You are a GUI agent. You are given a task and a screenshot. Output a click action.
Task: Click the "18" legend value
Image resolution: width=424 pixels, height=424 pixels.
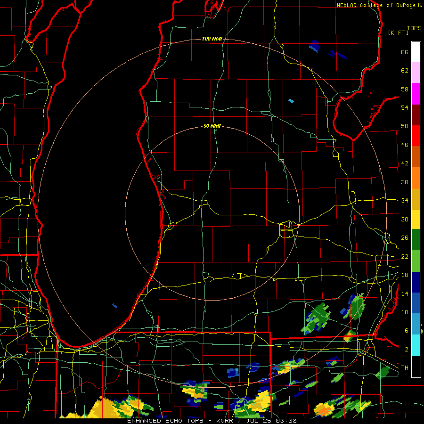point(405,275)
